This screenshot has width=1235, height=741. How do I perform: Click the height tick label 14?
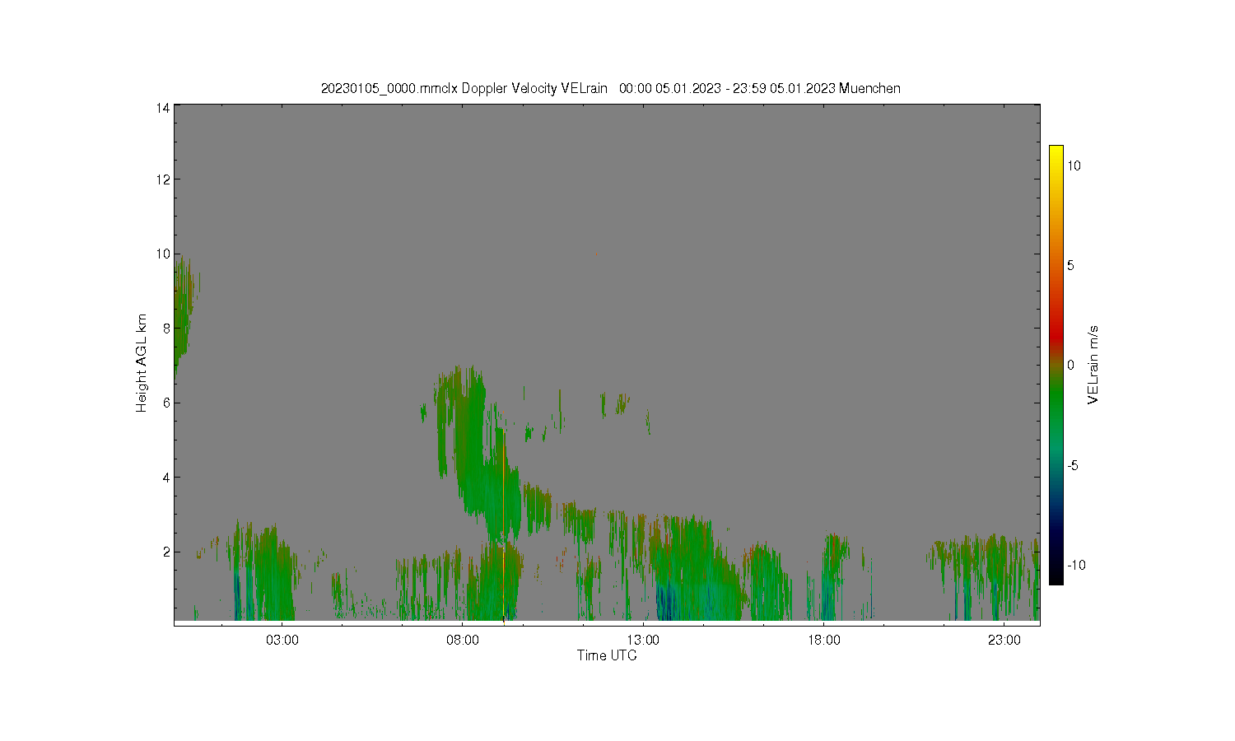click(x=163, y=108)
